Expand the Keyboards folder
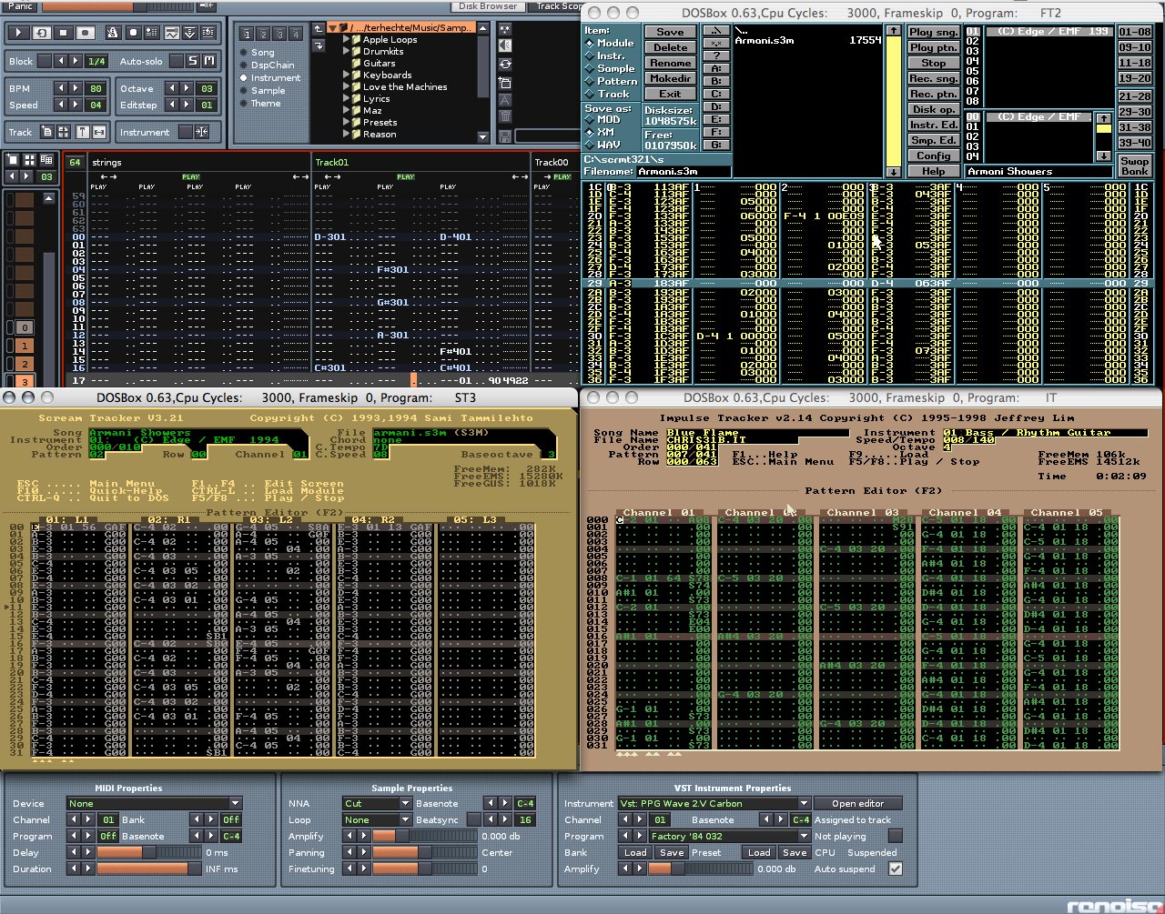The image size is (1165, 914). pyautogui.click(x=346, y=75)
